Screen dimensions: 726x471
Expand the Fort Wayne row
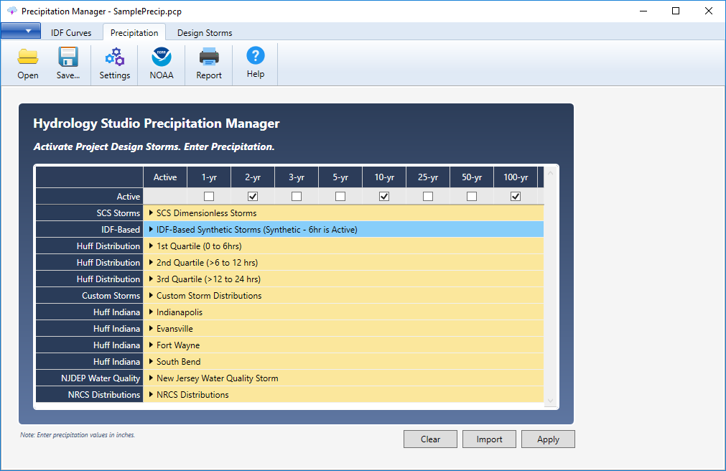point(151,345)
